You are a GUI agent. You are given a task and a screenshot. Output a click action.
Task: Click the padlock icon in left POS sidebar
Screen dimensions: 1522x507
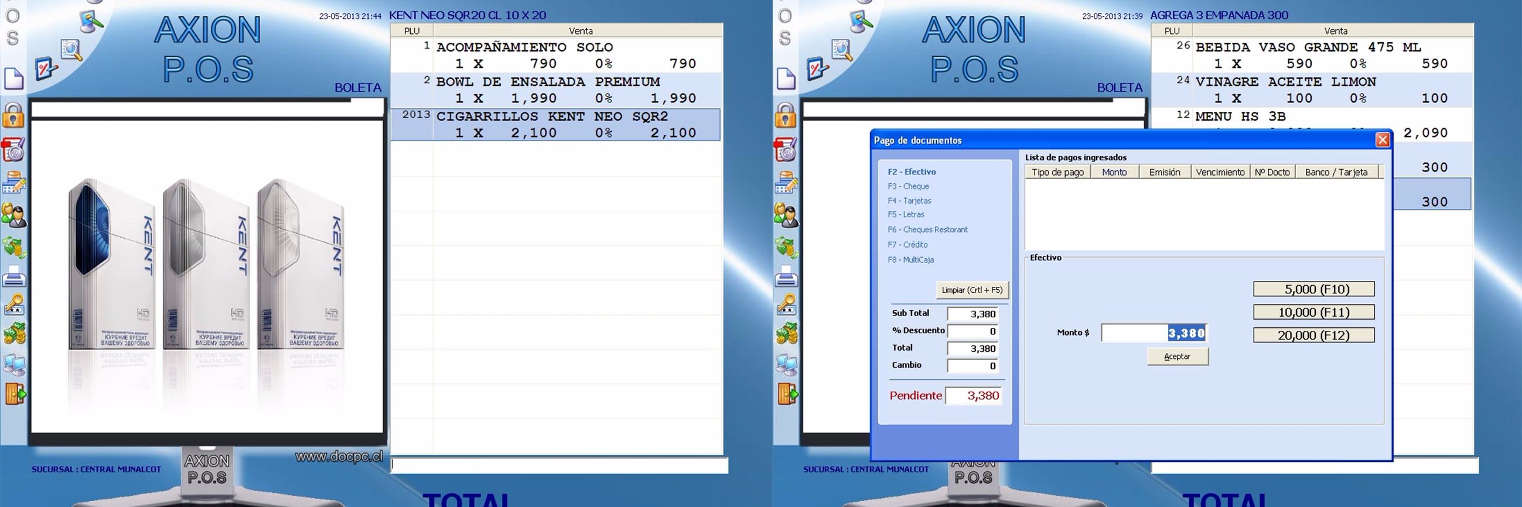13,115
